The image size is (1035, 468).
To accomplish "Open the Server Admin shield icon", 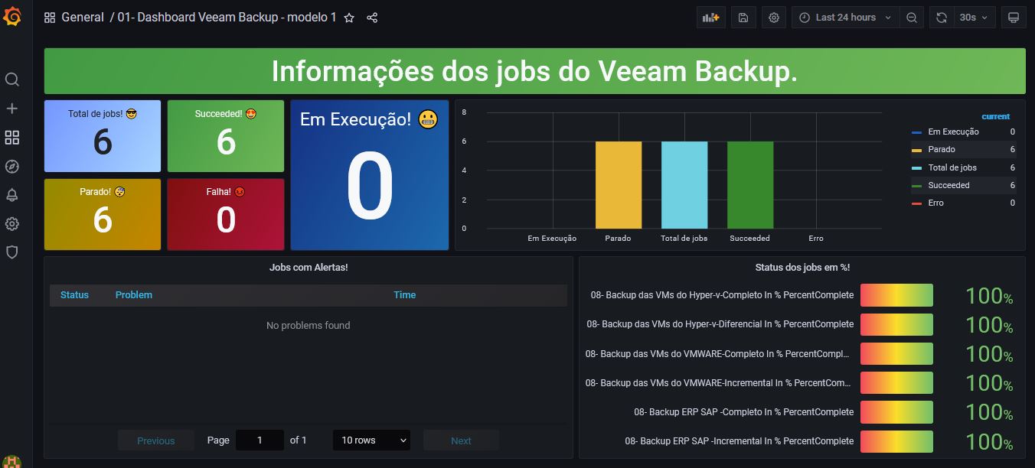I will click(x=12, y=252).
